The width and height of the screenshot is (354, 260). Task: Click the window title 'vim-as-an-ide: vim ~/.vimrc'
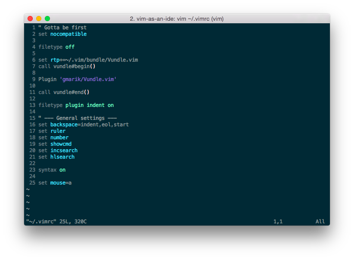pos(173,19)
